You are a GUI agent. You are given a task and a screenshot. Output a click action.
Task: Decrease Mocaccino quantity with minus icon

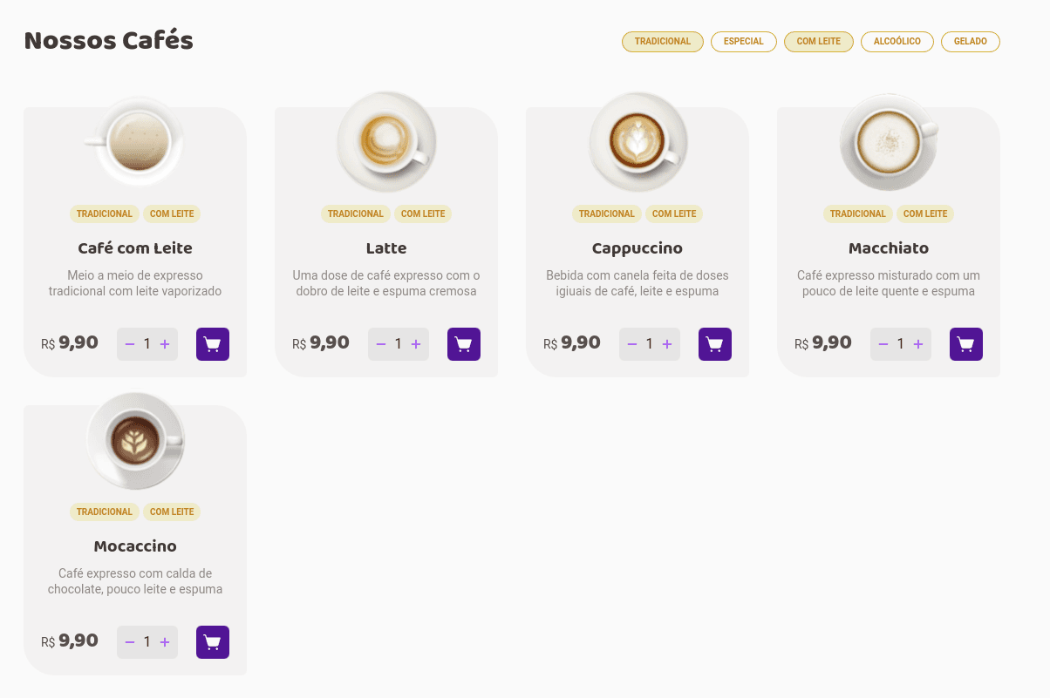coord(130,642)
